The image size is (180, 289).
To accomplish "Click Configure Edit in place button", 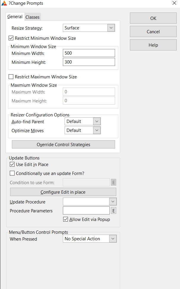I will point(63,192).
